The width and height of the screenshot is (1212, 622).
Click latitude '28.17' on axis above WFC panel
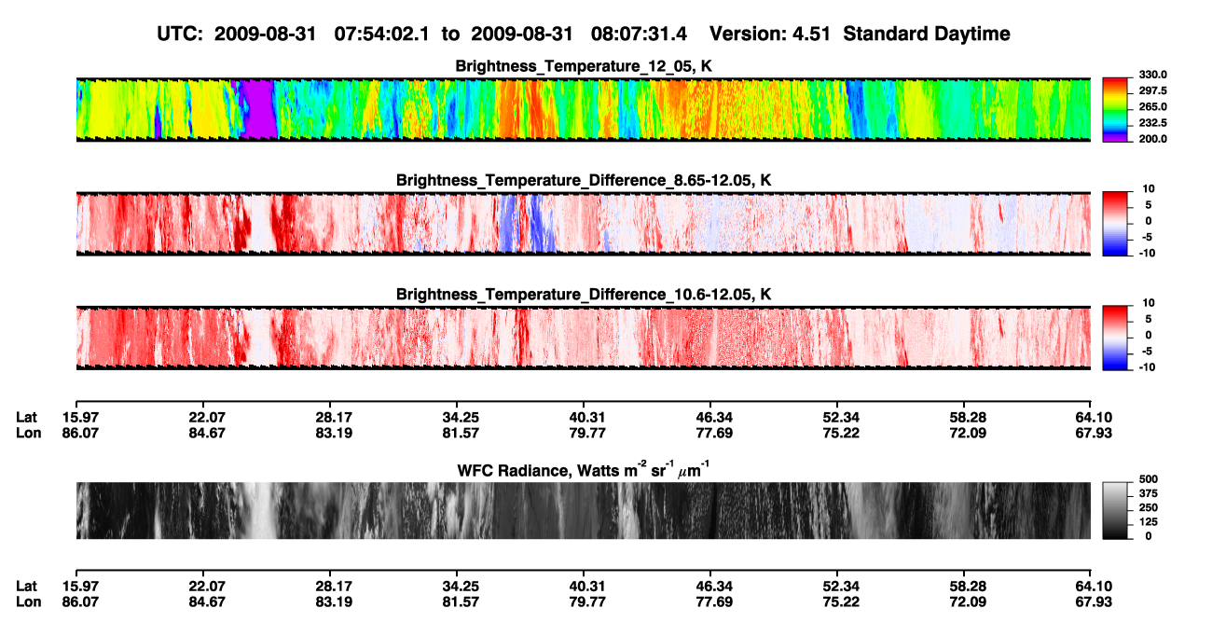click(x=335, y=417)
